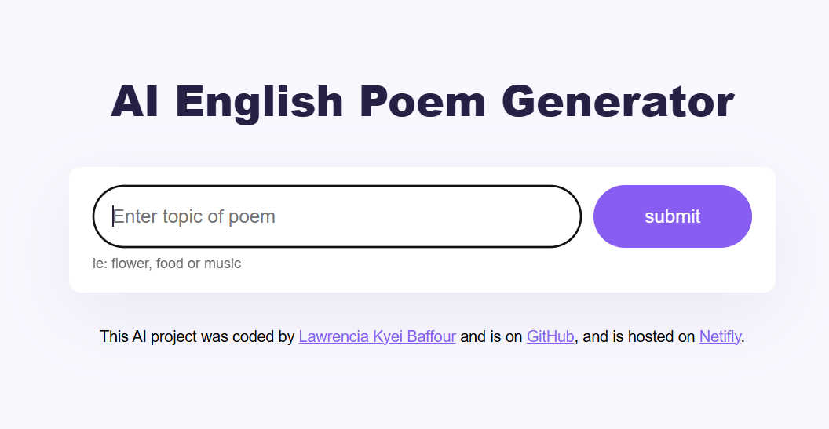Click the letters AI in the title

click(134, 102)
